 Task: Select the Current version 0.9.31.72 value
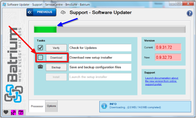coord(168,47)
